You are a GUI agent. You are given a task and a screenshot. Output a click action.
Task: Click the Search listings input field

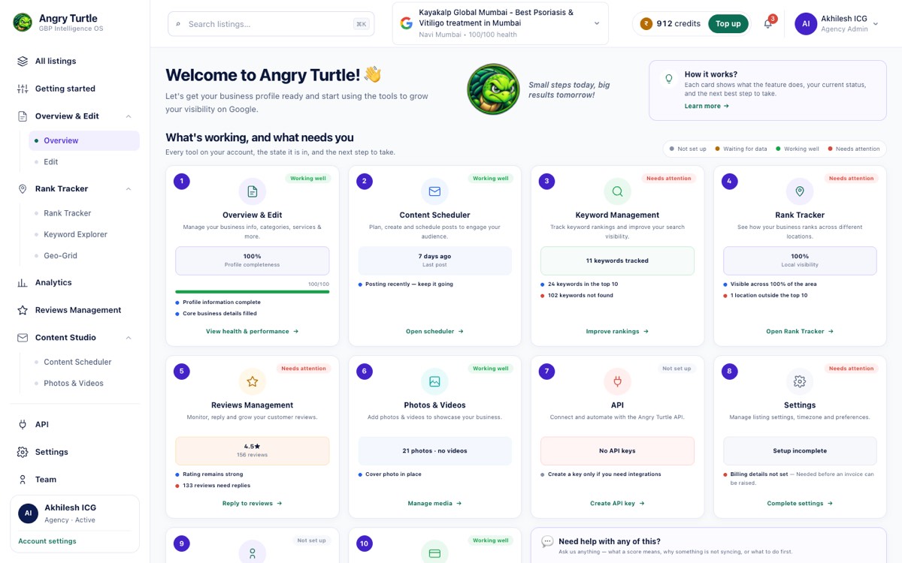tap(271, 24)
